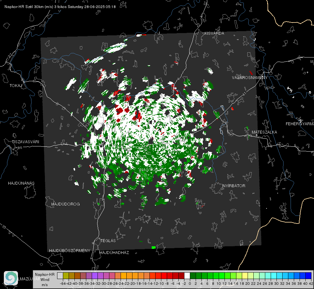Select the KISVÁRDA city label
This screenshot has height=289, width=314.
[x=214, y=33]
